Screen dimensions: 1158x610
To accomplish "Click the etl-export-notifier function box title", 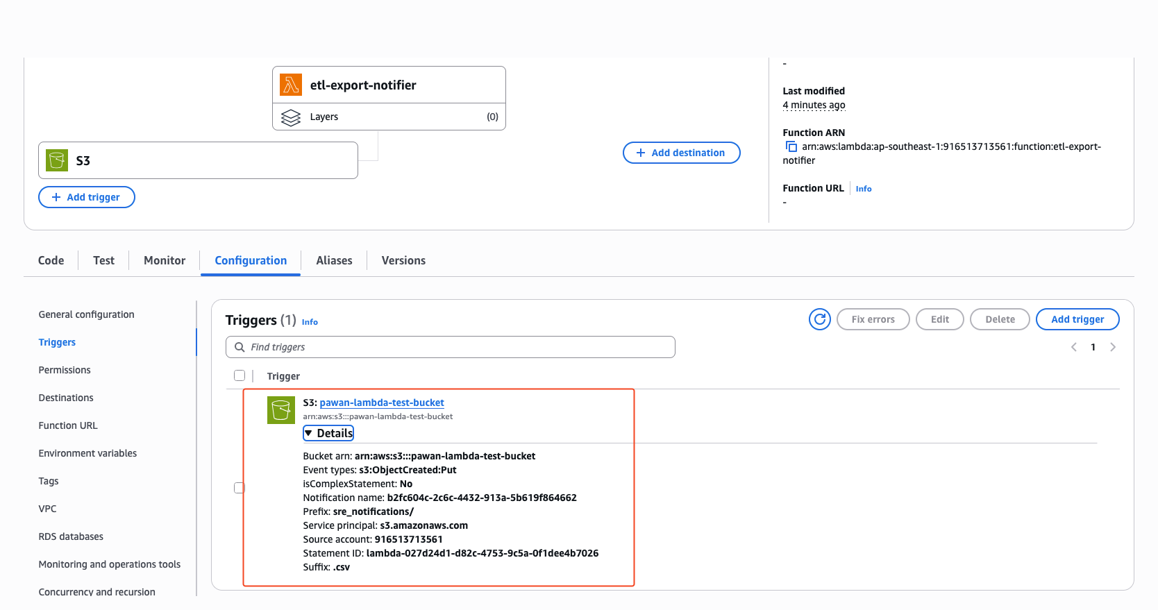I will (x=363, y=85).
